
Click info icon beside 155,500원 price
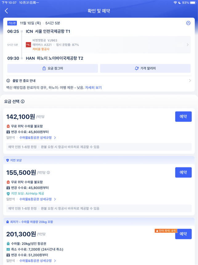(48, 173)
